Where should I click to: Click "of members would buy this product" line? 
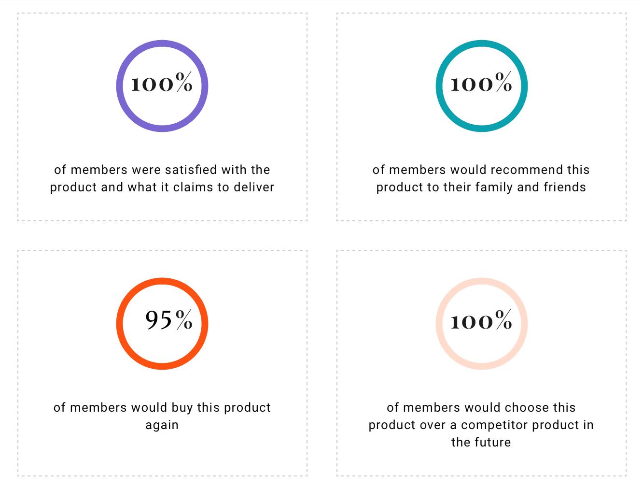click(162, 407)
